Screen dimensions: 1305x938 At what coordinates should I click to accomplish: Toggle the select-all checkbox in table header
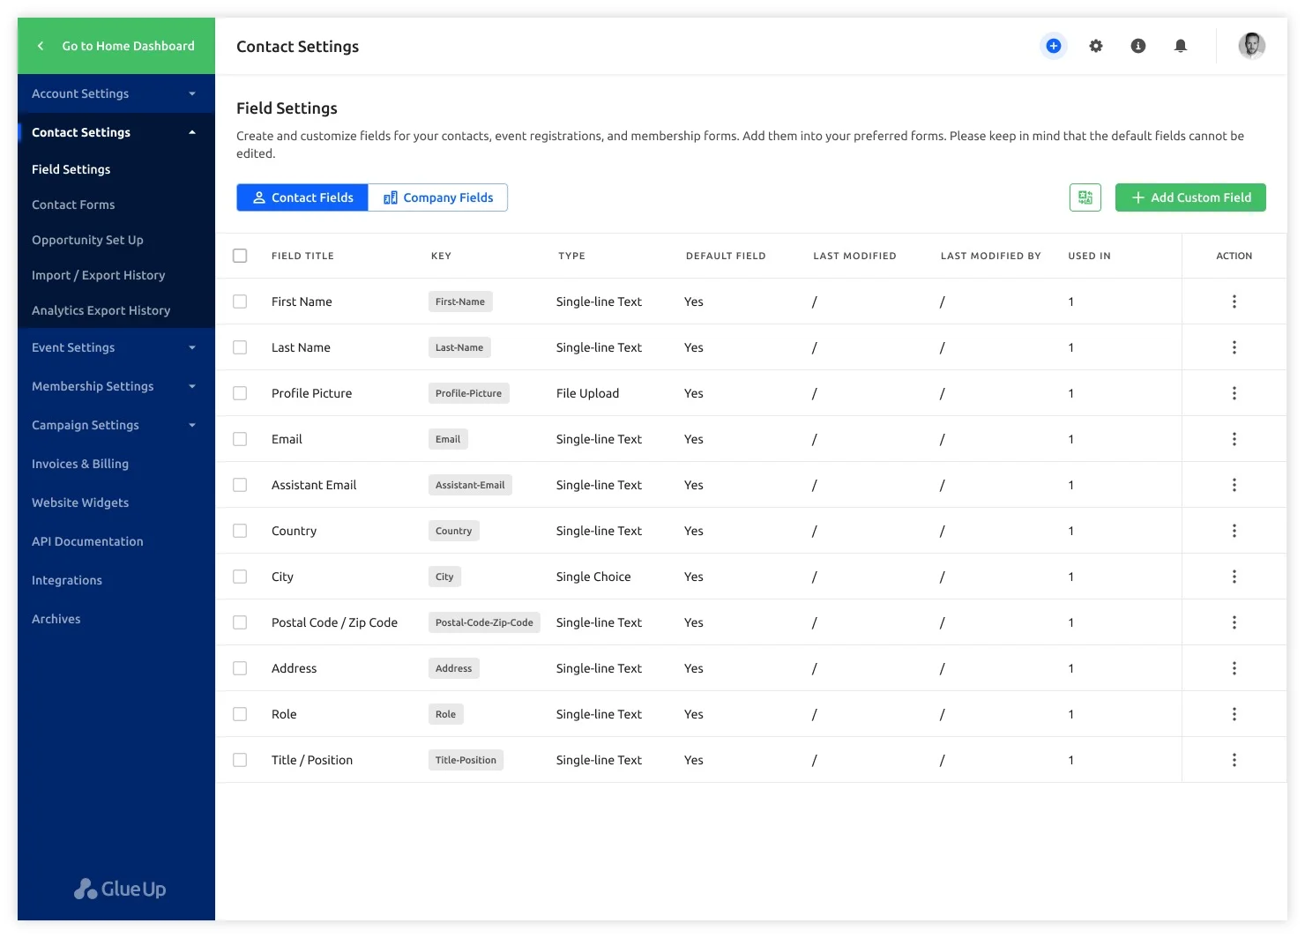pyautogui.click(x=240, y=256)
